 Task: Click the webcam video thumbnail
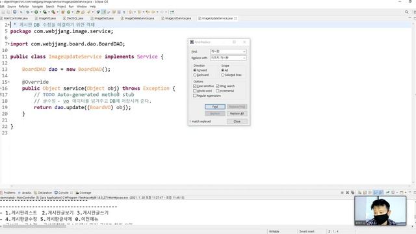[x=380, y=211]
